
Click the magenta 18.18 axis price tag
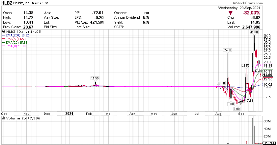(268, 66)
